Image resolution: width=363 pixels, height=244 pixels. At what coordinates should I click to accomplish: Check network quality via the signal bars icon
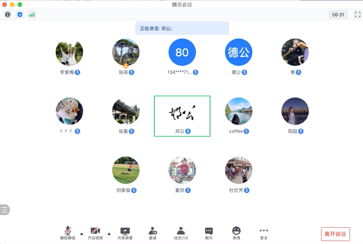[x=31, y=14]
